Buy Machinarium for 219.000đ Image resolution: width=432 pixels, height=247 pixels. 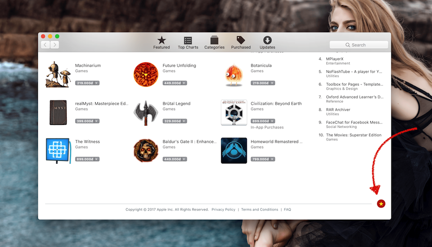(x=85, y=83)
